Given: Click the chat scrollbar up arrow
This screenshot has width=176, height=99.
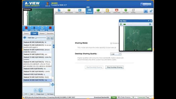Looking at the screenshot, I should pyautogui.click(x=53, y=42).
